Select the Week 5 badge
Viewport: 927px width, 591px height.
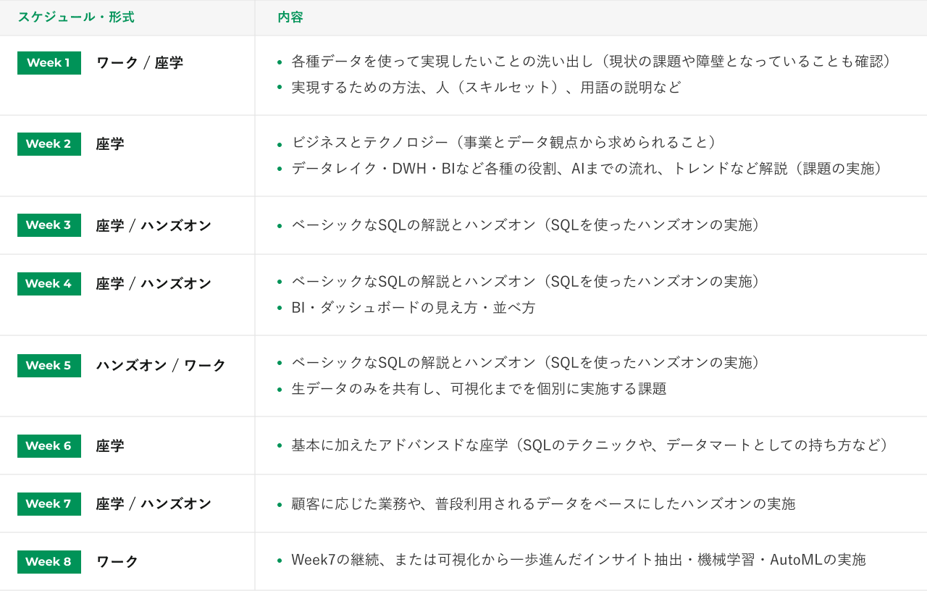[x=49, y=366]
